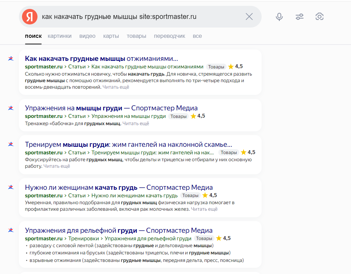351x274 pixels.
Task: Open the все dropdown of search services
Action: click(197, 36)
